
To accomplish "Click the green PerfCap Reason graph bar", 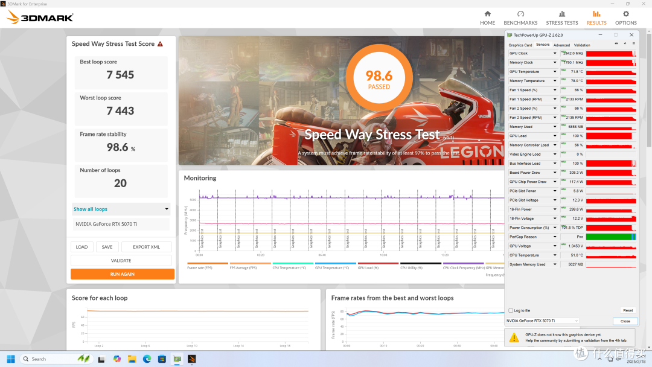I will 611,237.
